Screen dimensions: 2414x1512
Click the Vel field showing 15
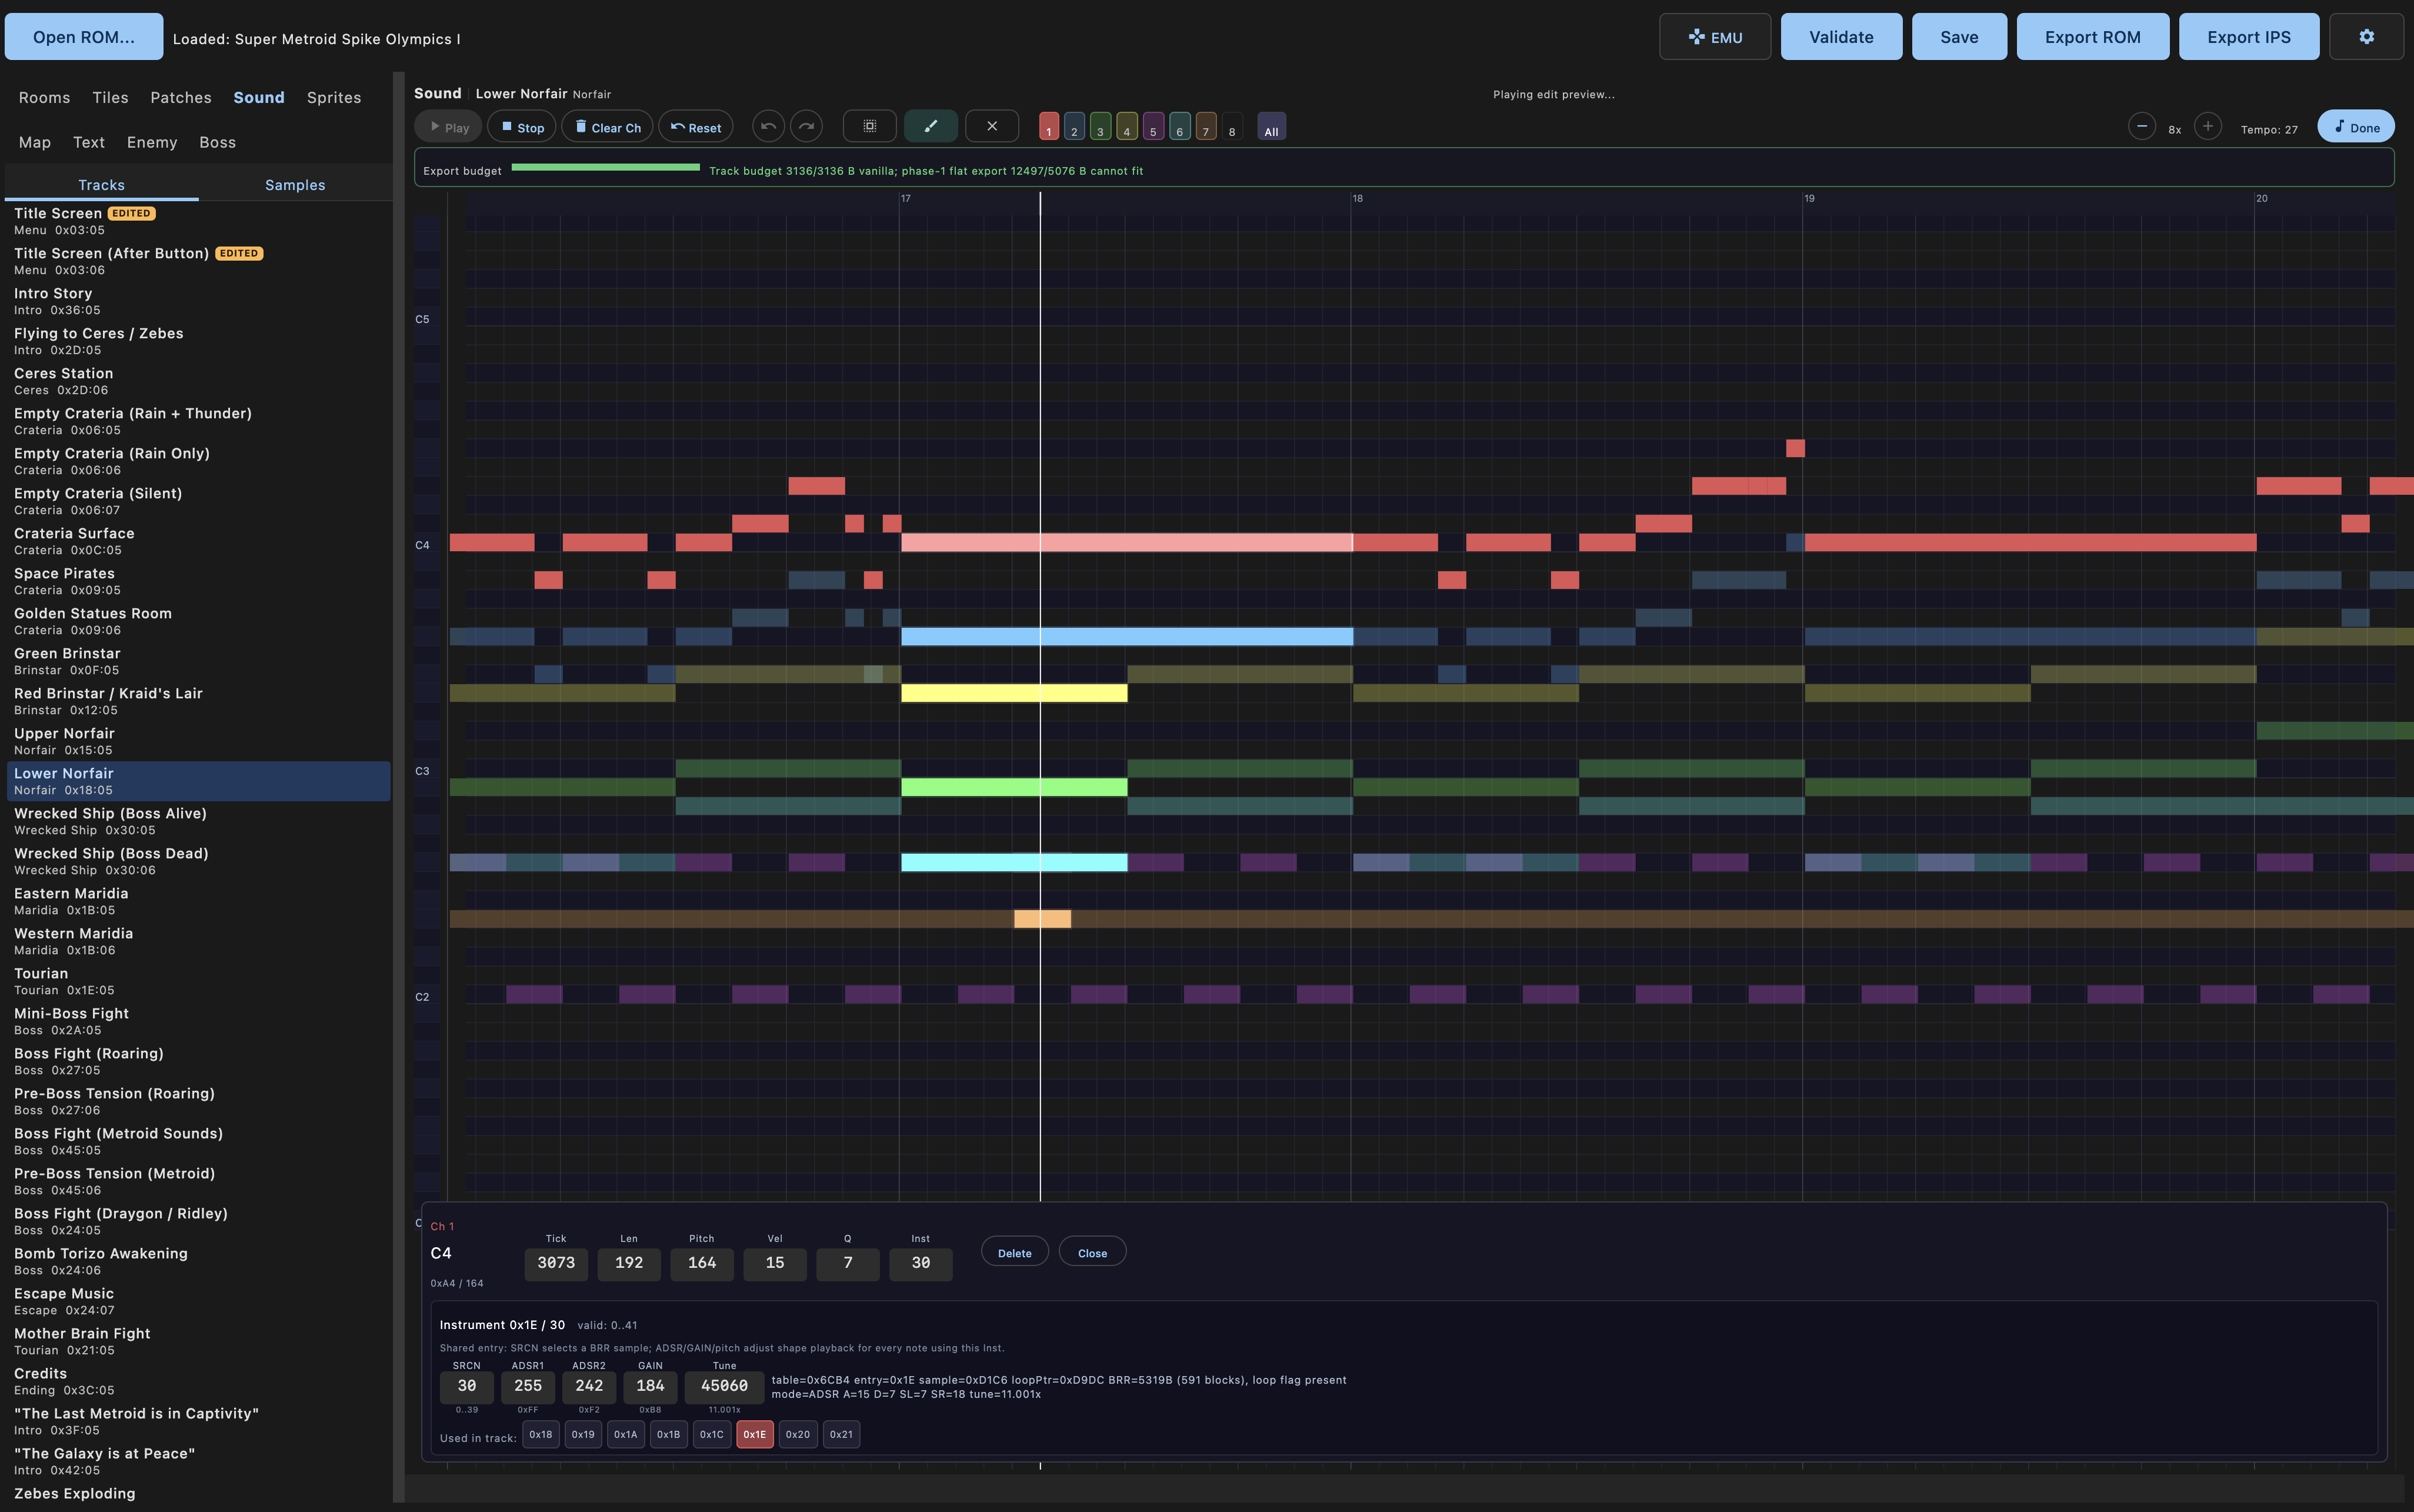[775, 1263]
